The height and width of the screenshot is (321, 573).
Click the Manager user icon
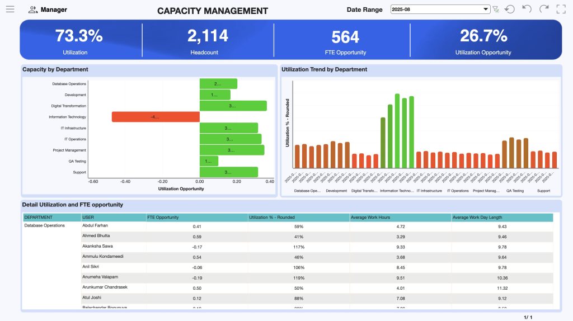[x=33, y=10]
